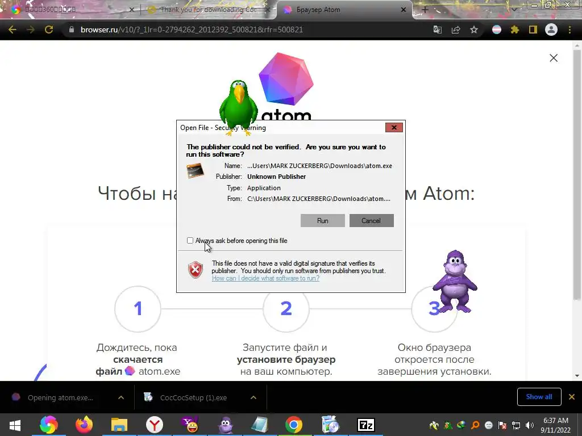Open Yahoo Messenger from the taskbar
582x436 pixels.
[x=190, y=425]
